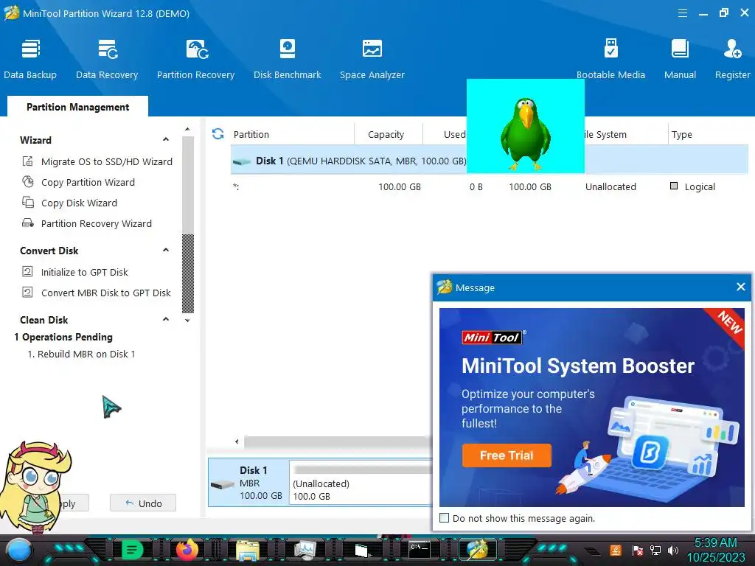Click the network icon in system tray
Image resolution: width=755 pixels, height=566 pixels.
(x=655, y=550)
